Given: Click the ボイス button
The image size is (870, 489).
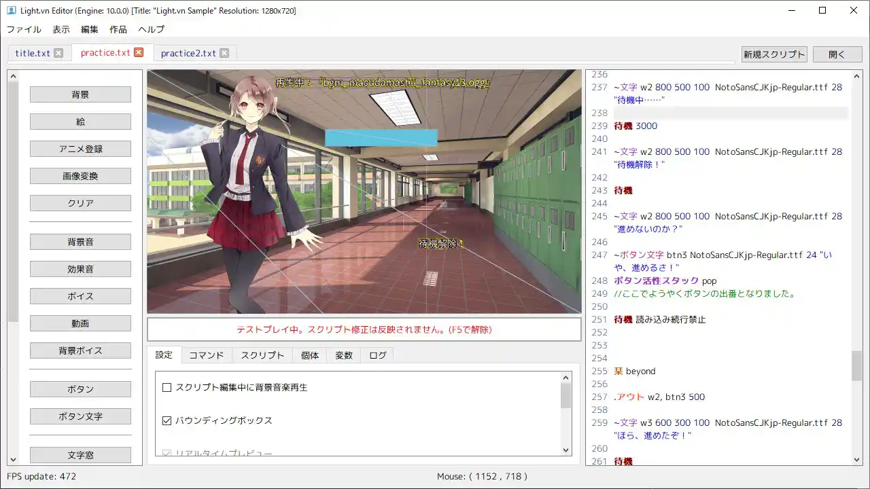Looking at the screenshot, I should [x=80, y=296].
